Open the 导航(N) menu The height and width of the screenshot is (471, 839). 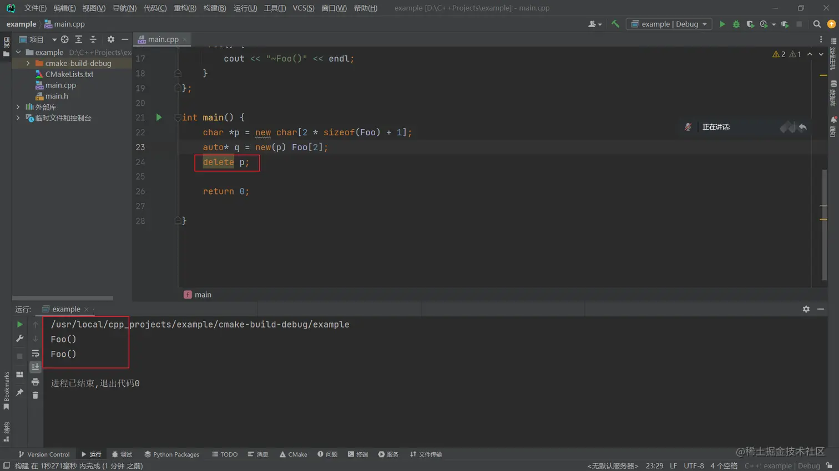click(x=124, y=8)
